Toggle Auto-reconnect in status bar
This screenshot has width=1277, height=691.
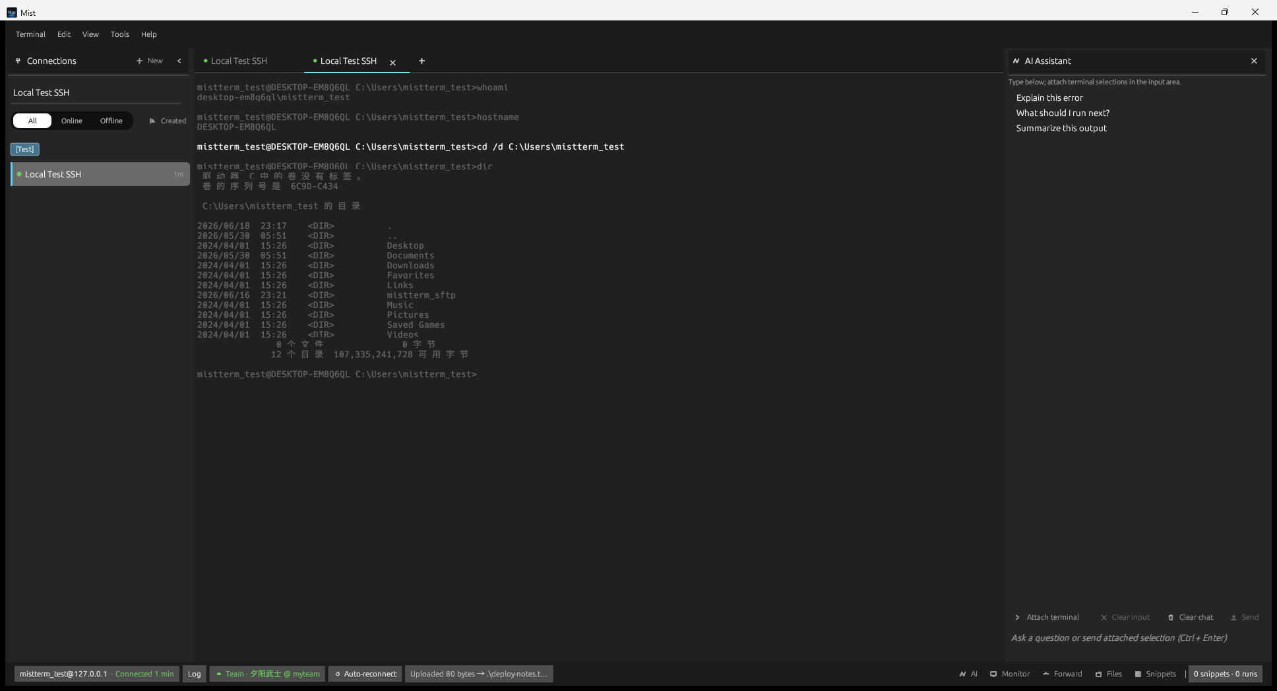tap(365, 674)
